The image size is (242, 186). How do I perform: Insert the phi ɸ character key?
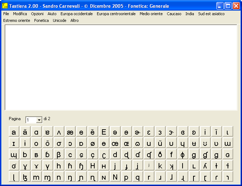point(183,154)
